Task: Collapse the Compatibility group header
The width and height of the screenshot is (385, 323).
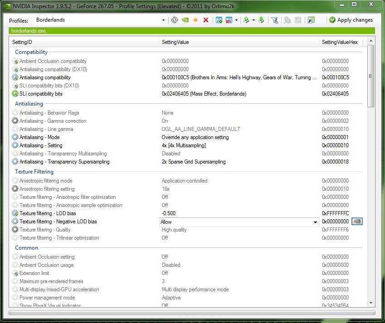Action: click(31, 52)
